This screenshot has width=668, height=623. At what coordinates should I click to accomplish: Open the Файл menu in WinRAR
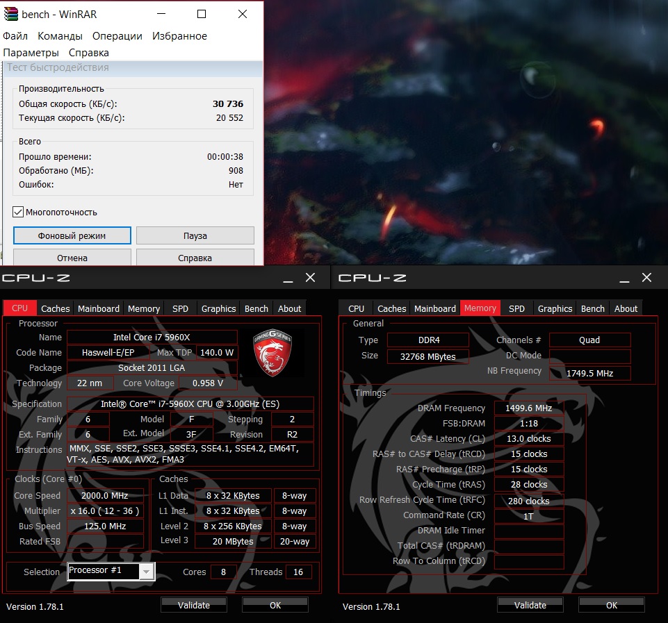15,36
